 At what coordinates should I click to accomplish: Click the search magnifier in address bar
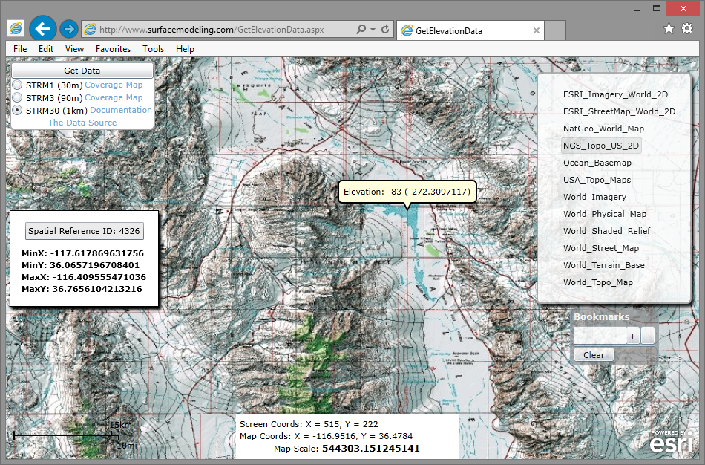361,29
